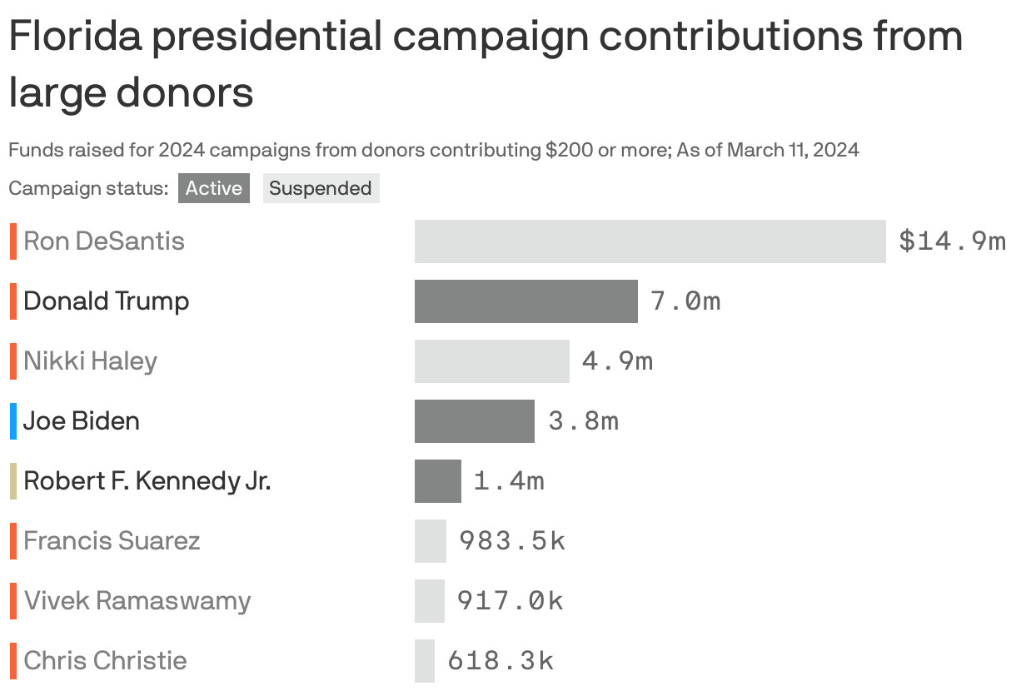
Task: Select Nikki Haley's light gray bar
Action: [491, 360]
